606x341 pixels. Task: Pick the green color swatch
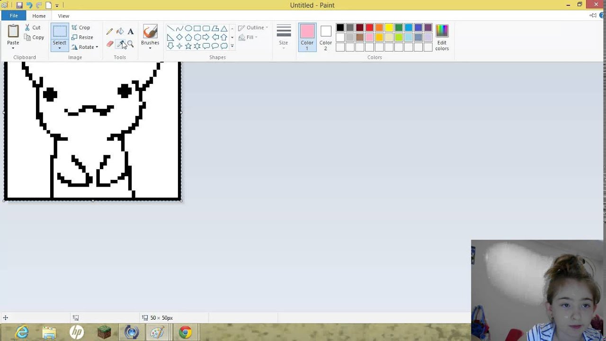[x=399, y=27]
